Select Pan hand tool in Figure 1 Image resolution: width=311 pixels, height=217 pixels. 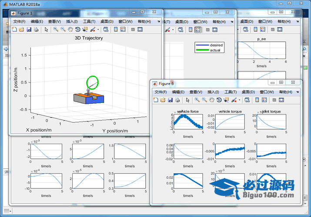pos(70,30)
